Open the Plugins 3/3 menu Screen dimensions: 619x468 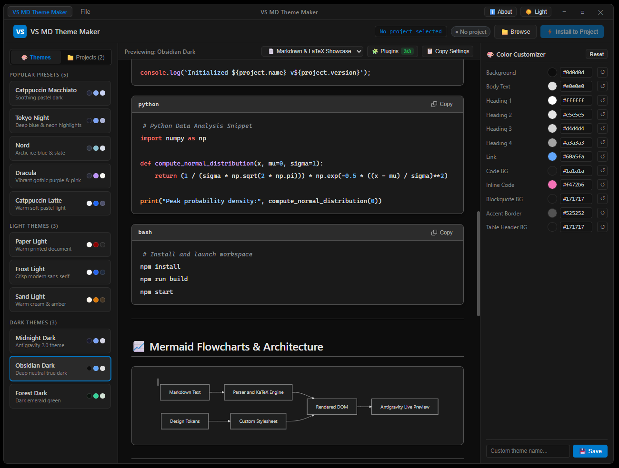coord(393,51)
